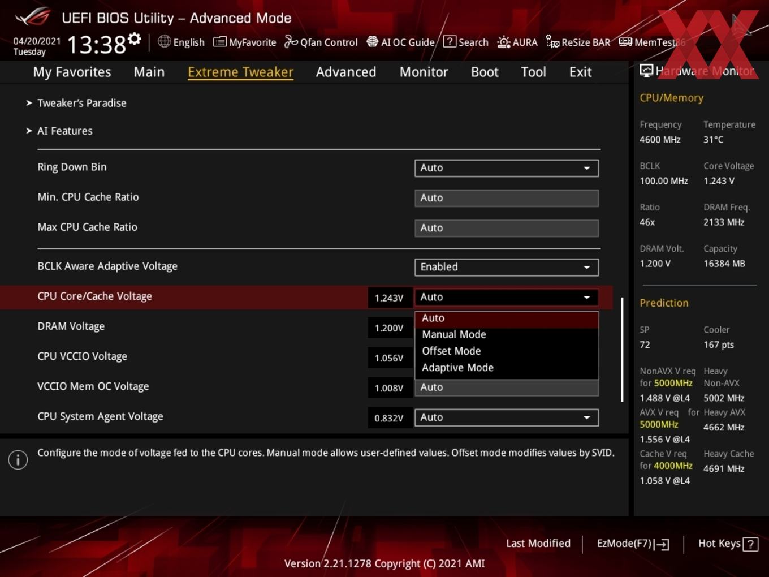Open AURA lighting icon

(503, 42)
